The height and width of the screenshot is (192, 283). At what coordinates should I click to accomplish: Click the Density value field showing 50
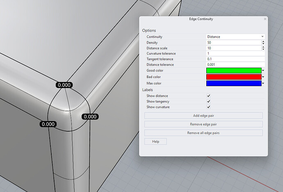click(x=234, y=43)
